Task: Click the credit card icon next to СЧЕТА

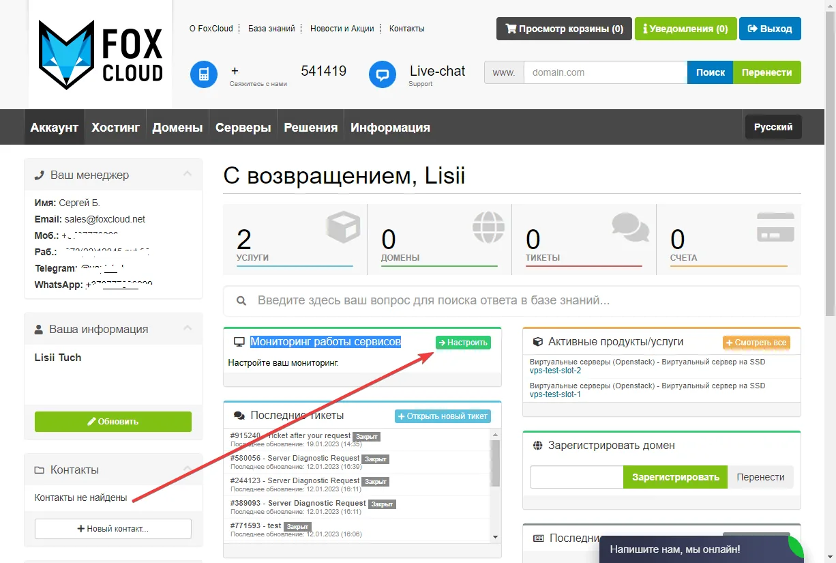Action: 775,228
